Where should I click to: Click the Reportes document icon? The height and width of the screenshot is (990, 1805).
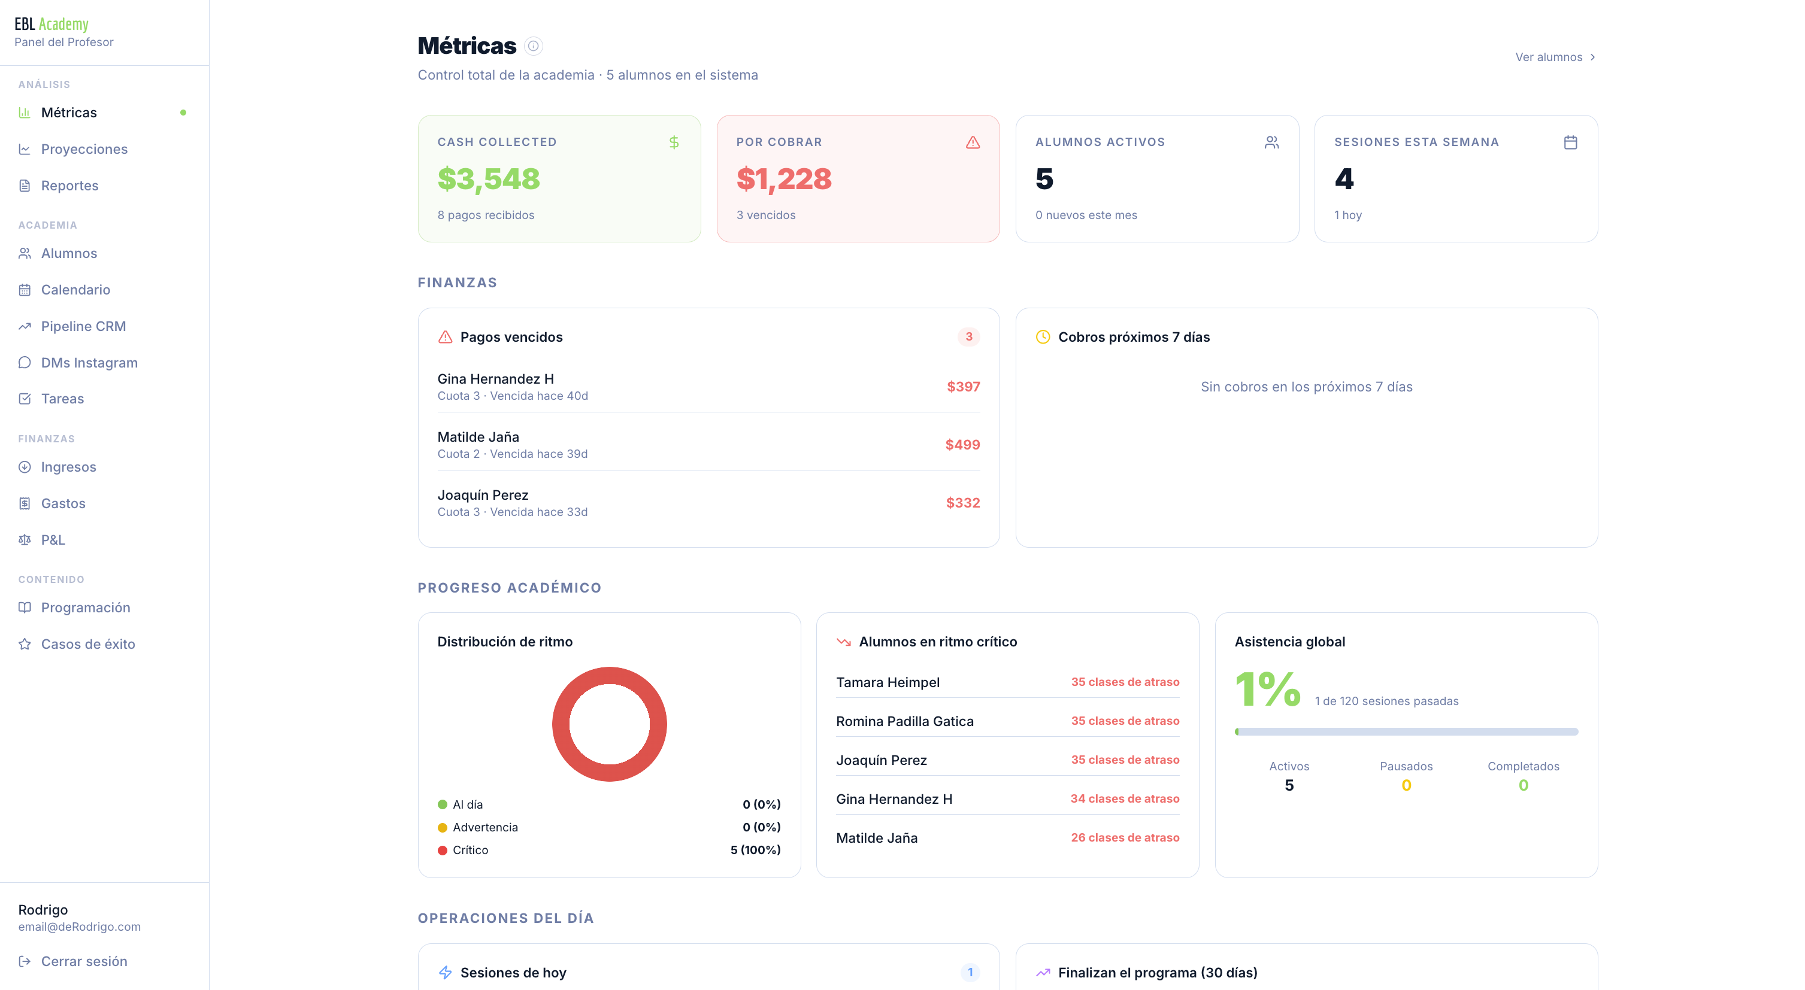(x=25, y=186)
